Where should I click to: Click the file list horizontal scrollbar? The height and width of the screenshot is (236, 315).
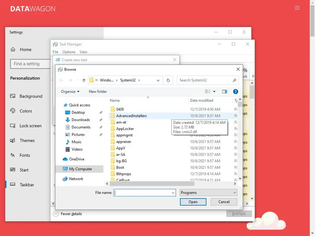pyautogui.click(x=152, y=184)
